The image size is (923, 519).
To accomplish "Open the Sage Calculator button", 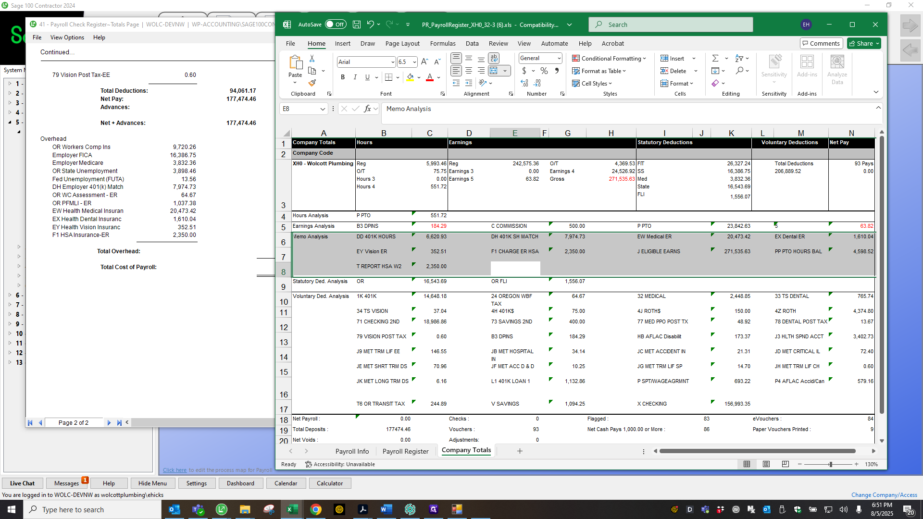I will [x=330, y=483].
